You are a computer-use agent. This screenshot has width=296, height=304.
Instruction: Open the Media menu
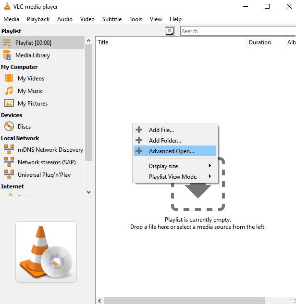(x=11, y=19)
